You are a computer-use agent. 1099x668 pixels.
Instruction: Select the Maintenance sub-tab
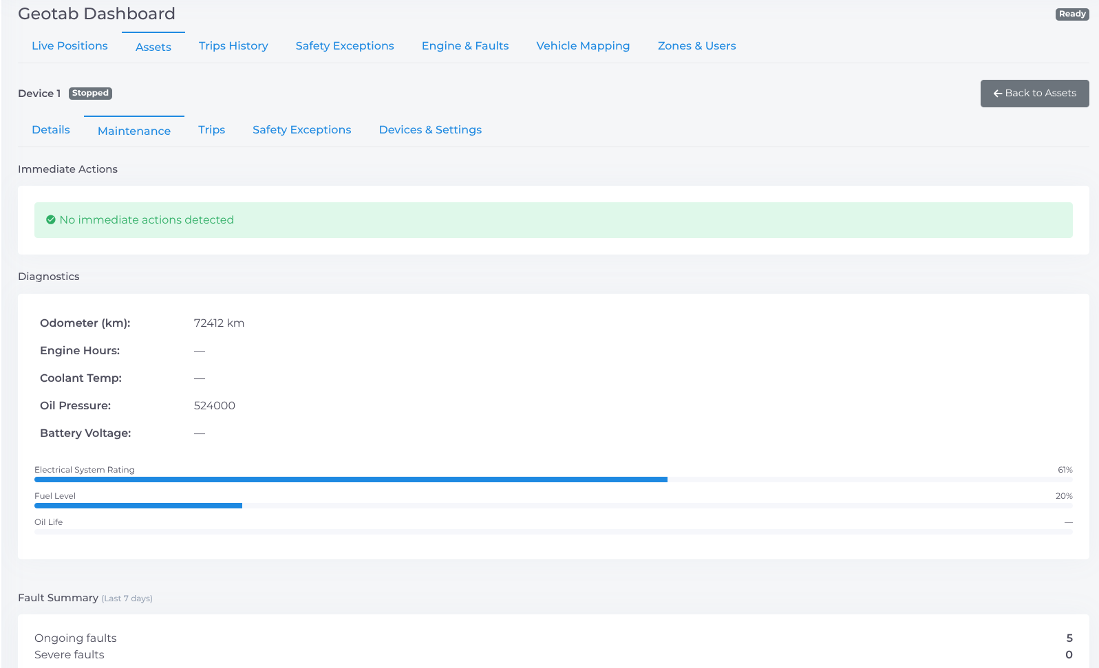click(x=134, y=131)
